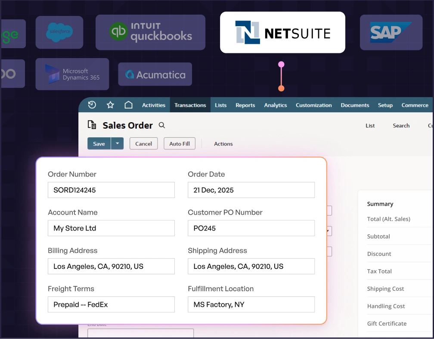This screenshot has width=434, height=339.
Task: Click the Sales Order document icon
Action: point(92,125)
